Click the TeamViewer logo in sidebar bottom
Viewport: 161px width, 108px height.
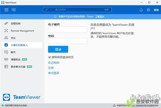21,97
